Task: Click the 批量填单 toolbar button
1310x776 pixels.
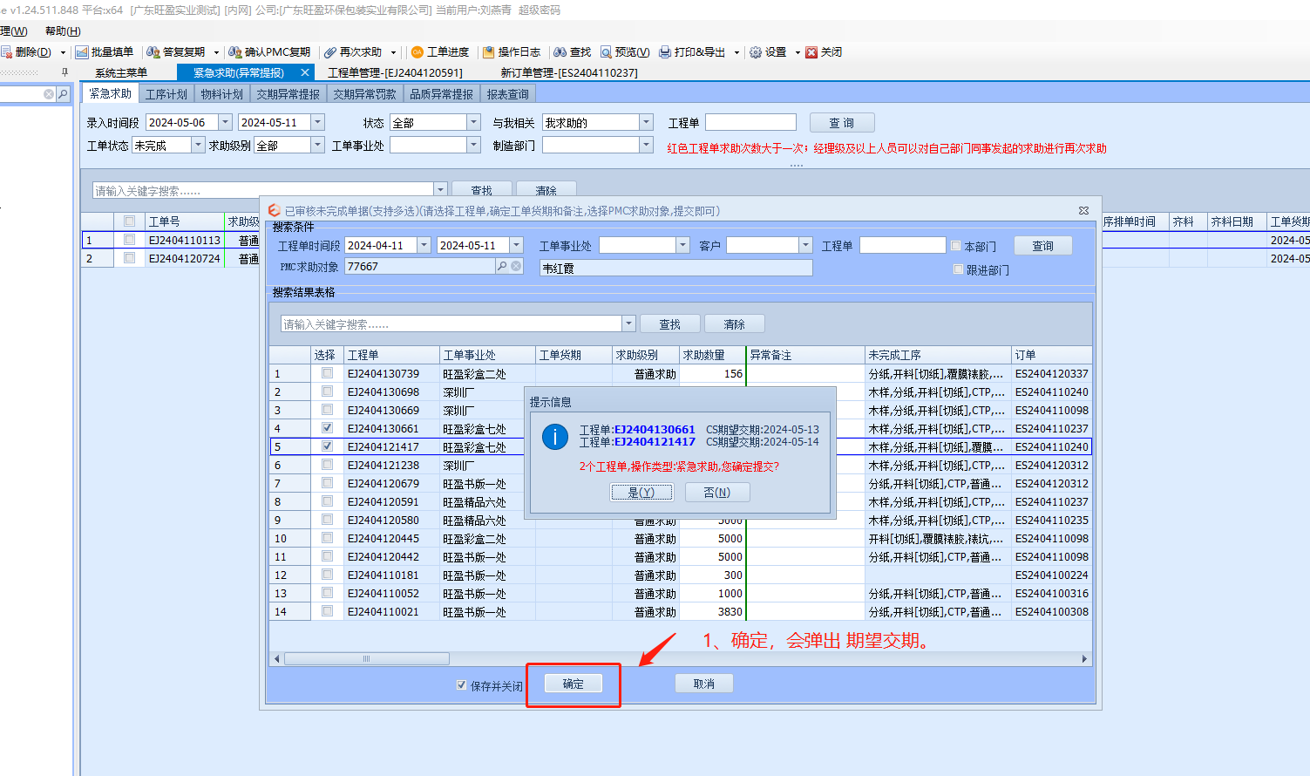Action: pos(105,52)
